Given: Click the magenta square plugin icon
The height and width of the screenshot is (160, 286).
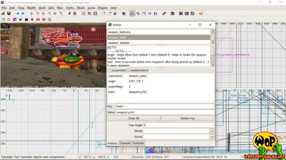Looking at the screenshot, I should (x=14, y=19).
